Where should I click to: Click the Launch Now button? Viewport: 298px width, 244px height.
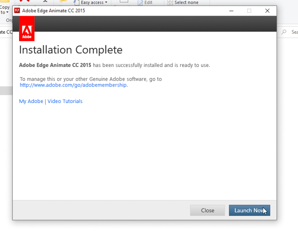point(249,210)
